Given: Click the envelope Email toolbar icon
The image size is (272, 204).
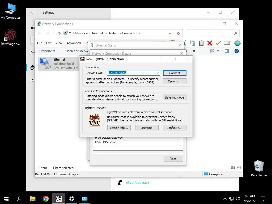Looking at the screenshot, I should tap(227, 43).
